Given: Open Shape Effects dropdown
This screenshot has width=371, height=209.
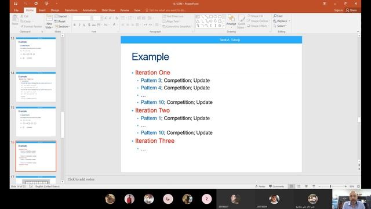Looking at the screenshot, I should coord(258,26).
